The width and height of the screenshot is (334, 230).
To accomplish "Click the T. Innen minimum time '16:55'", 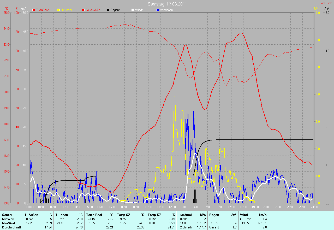I will point(61,219).
